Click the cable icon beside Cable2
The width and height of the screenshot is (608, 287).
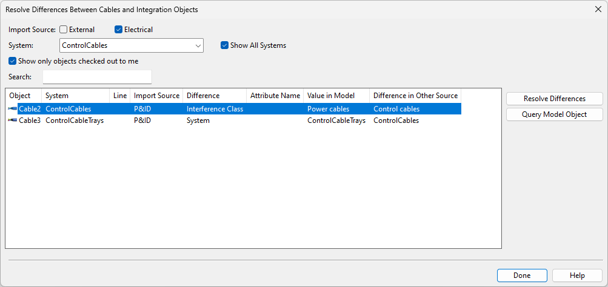[x=13, y=109]
